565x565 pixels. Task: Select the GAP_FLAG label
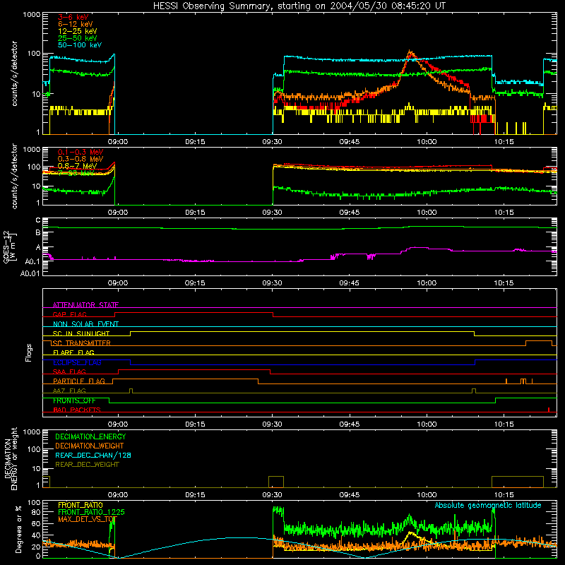pyautogui.click(x=69, y=314)
